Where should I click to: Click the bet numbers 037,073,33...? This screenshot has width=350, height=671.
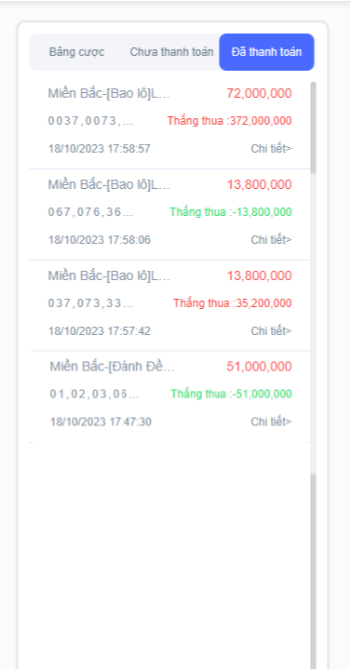(90, 303)
